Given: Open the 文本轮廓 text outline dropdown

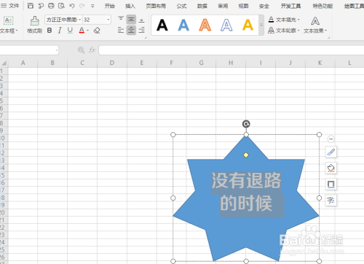Looking at the screenshot, I should pyautogui.click(x=284, y=31).
